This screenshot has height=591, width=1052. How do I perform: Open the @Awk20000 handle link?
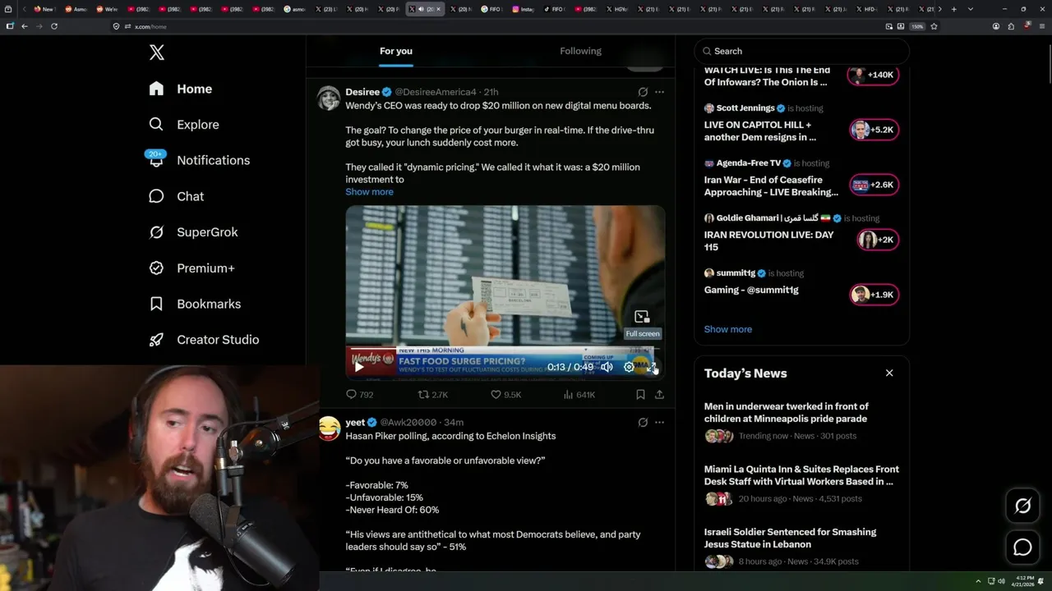click(408, 423)
